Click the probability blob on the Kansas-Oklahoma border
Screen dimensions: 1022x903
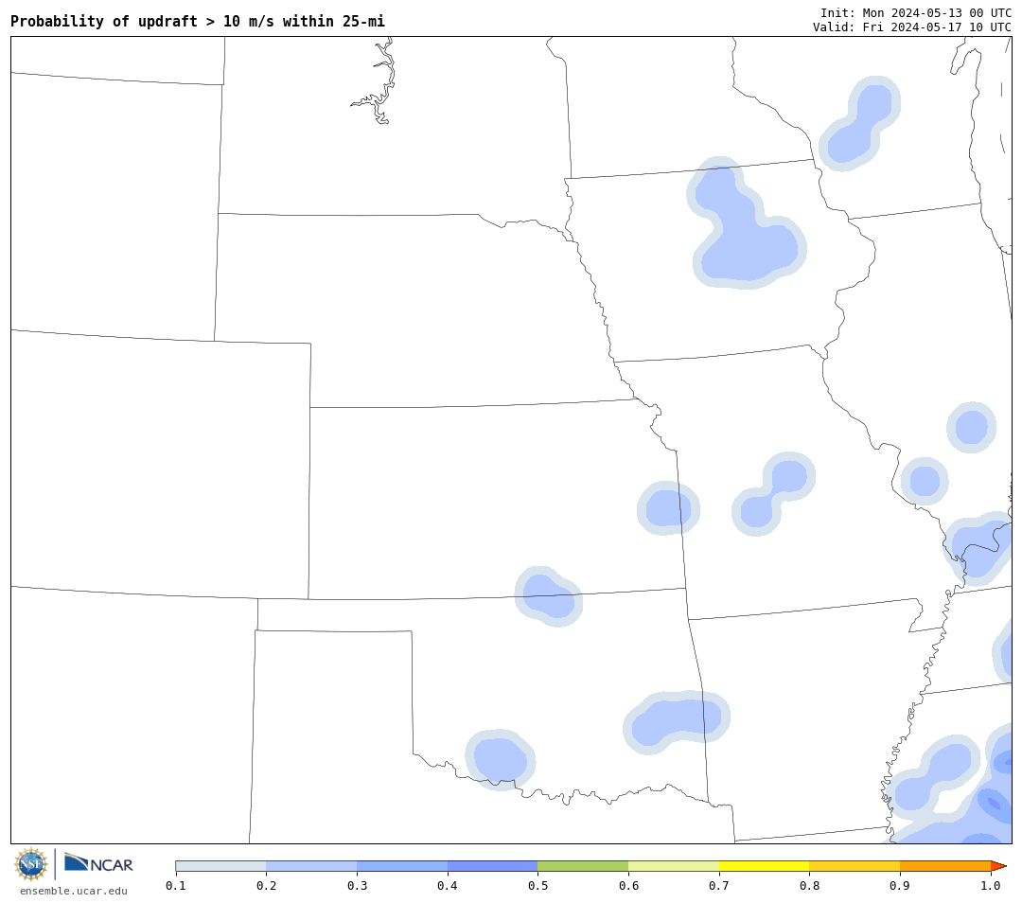pos(549,596)
